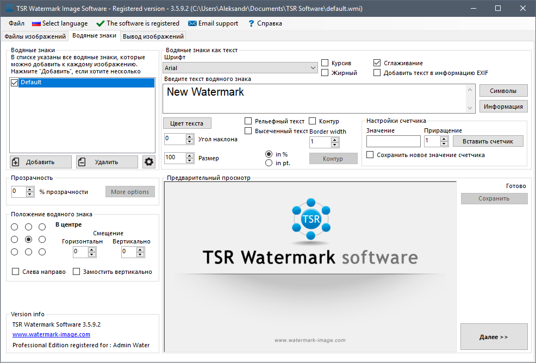This screenshot has height=363, width=536.
Task: Click the Сохранить button
Action: 494,198
